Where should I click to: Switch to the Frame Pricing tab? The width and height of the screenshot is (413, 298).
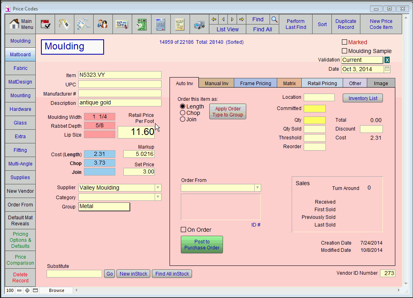[255, 83]
